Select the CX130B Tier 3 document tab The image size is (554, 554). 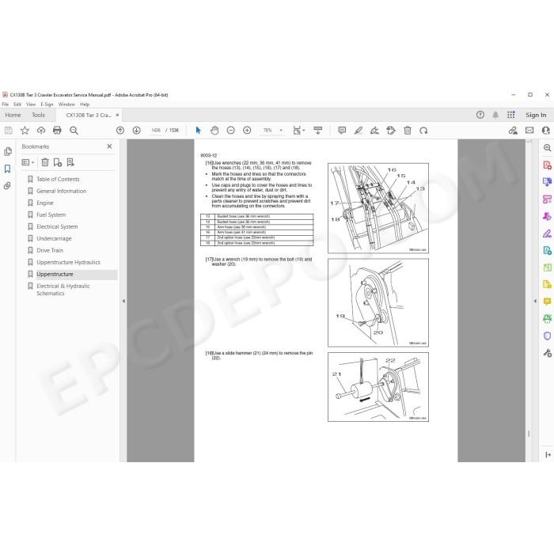pyautogui.click(x=89, y=116)
